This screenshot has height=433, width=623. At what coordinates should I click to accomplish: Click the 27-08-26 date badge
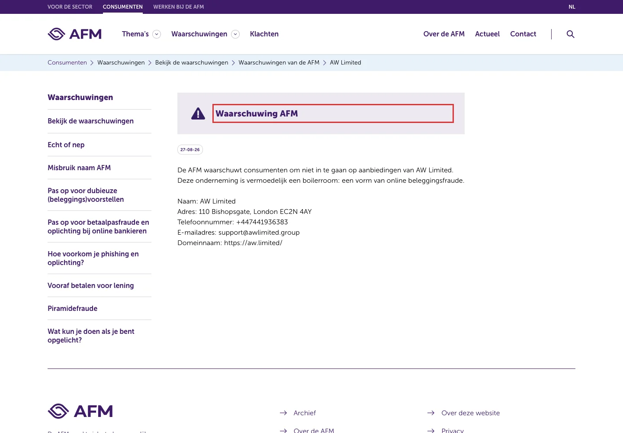[190, 150]
